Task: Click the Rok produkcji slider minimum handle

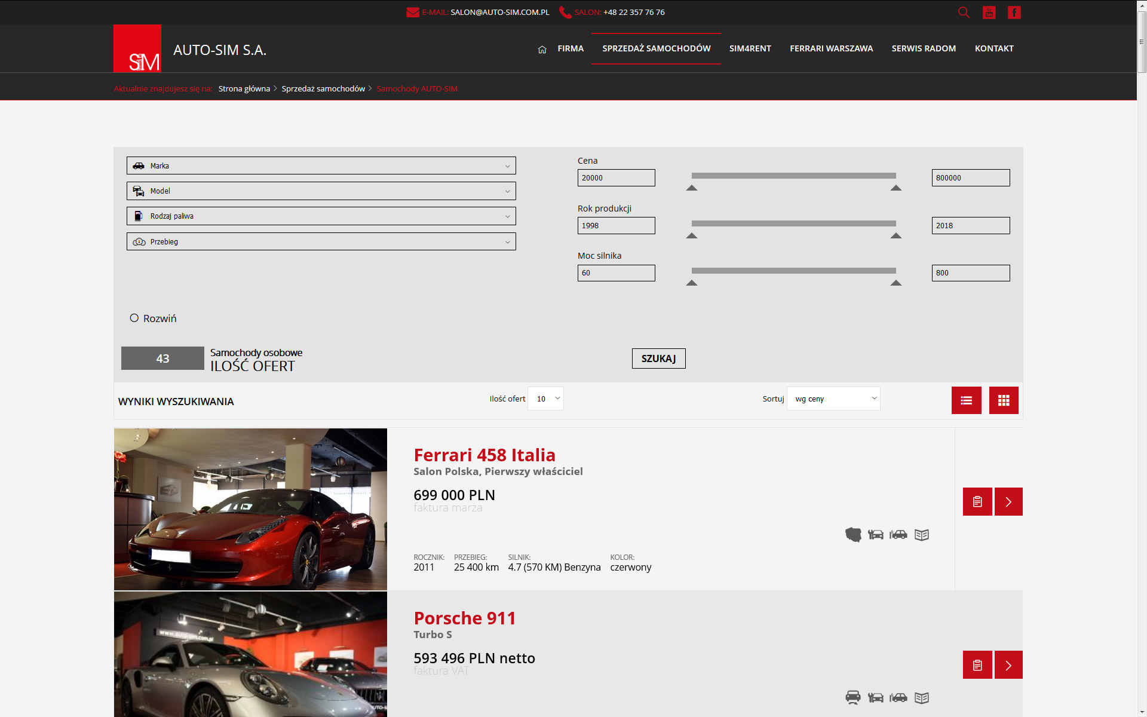Action: click(x=692, y=235)
